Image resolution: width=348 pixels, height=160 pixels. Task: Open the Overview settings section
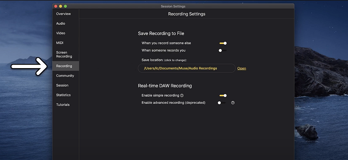pyautogui.click(x=64, y=14)
